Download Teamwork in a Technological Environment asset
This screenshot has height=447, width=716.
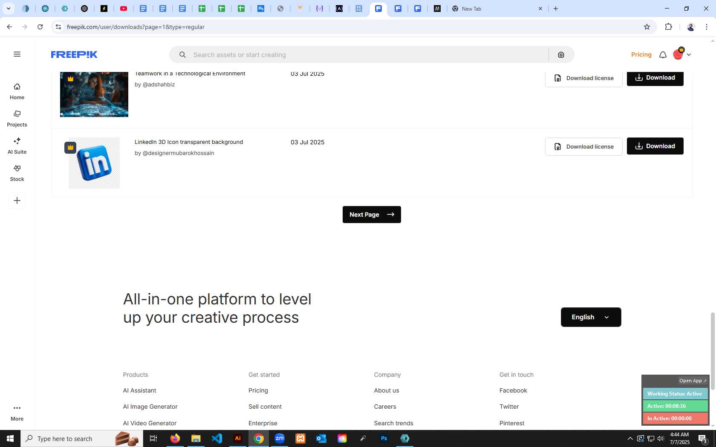pos(655,78)
